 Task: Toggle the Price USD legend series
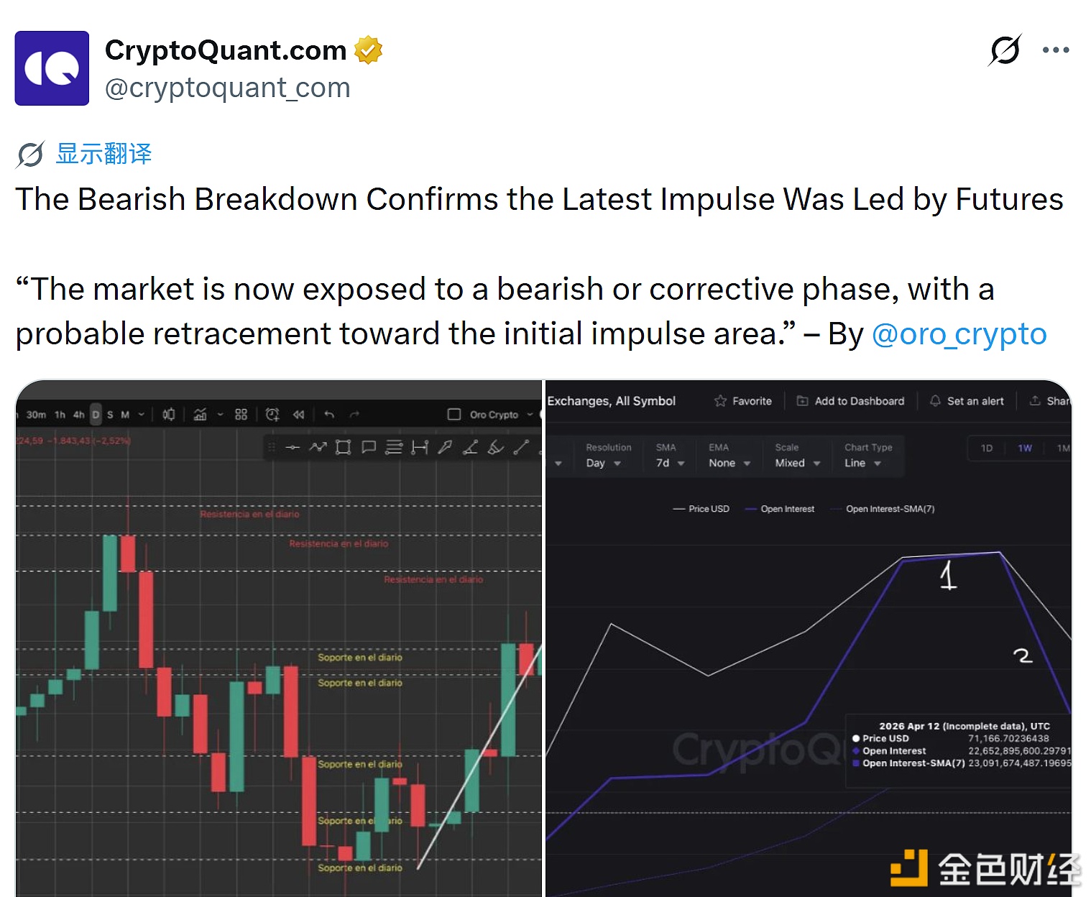(701, 509)
